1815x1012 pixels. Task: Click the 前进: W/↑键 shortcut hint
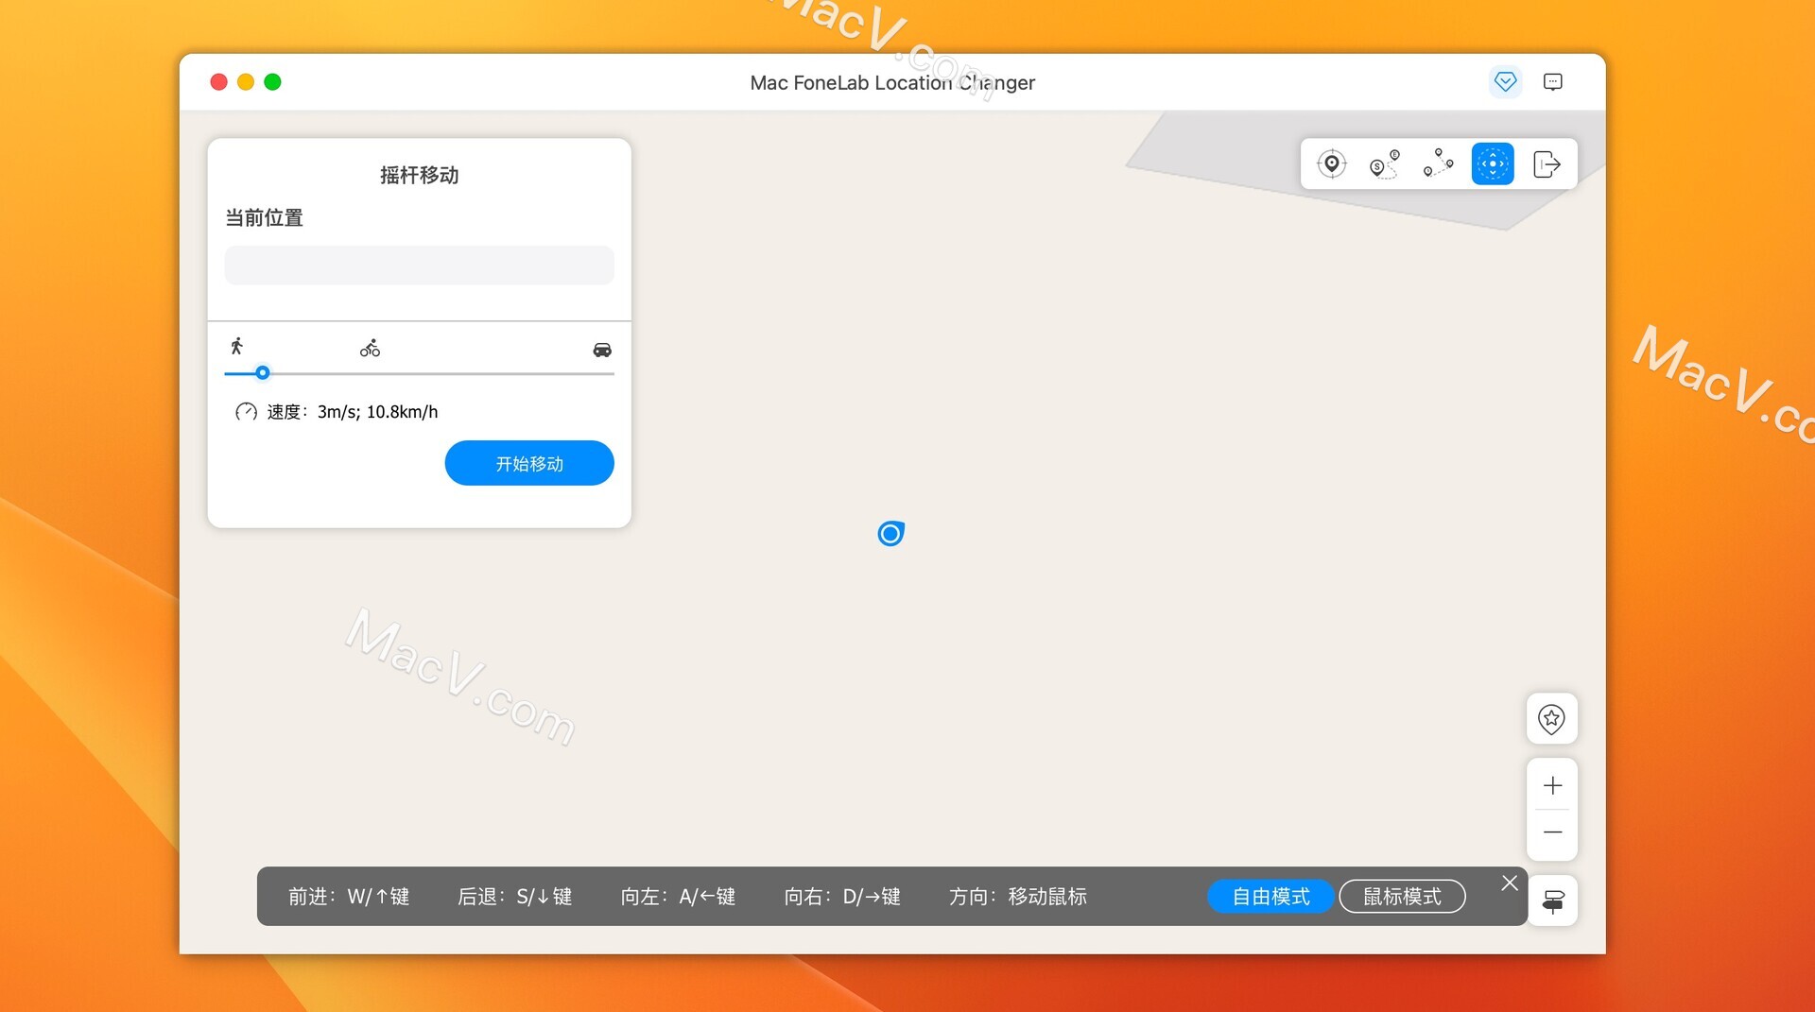[349, 896]
